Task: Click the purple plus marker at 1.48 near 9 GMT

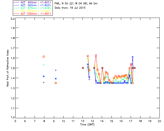Action: pyautogui.click(x=56, y=70)
